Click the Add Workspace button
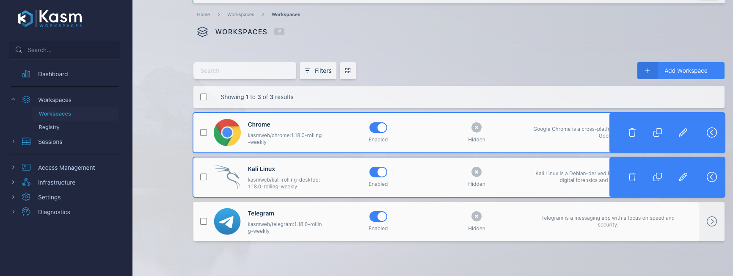The height and width of the screenshot is (276, 733). [681, 71]
